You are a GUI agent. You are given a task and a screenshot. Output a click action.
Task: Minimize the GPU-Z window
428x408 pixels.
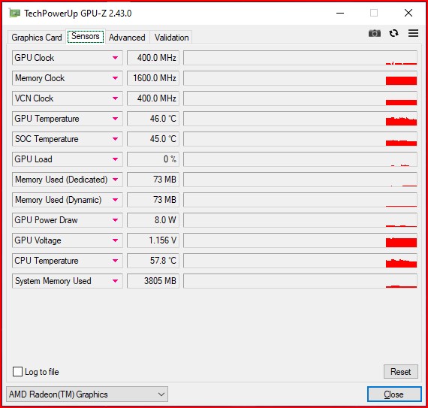pos(340,13)
